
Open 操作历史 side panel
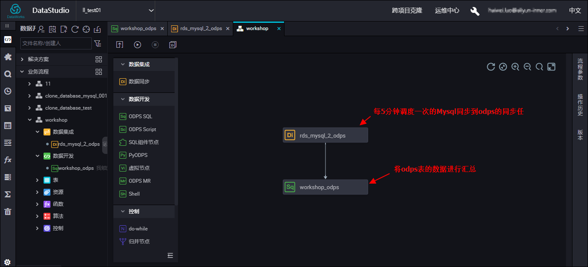click(x=580, y=105)
